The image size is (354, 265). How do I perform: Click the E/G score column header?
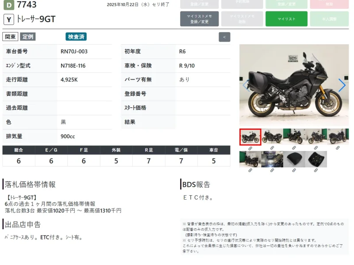pyautogui.click(x=51, y=150)
